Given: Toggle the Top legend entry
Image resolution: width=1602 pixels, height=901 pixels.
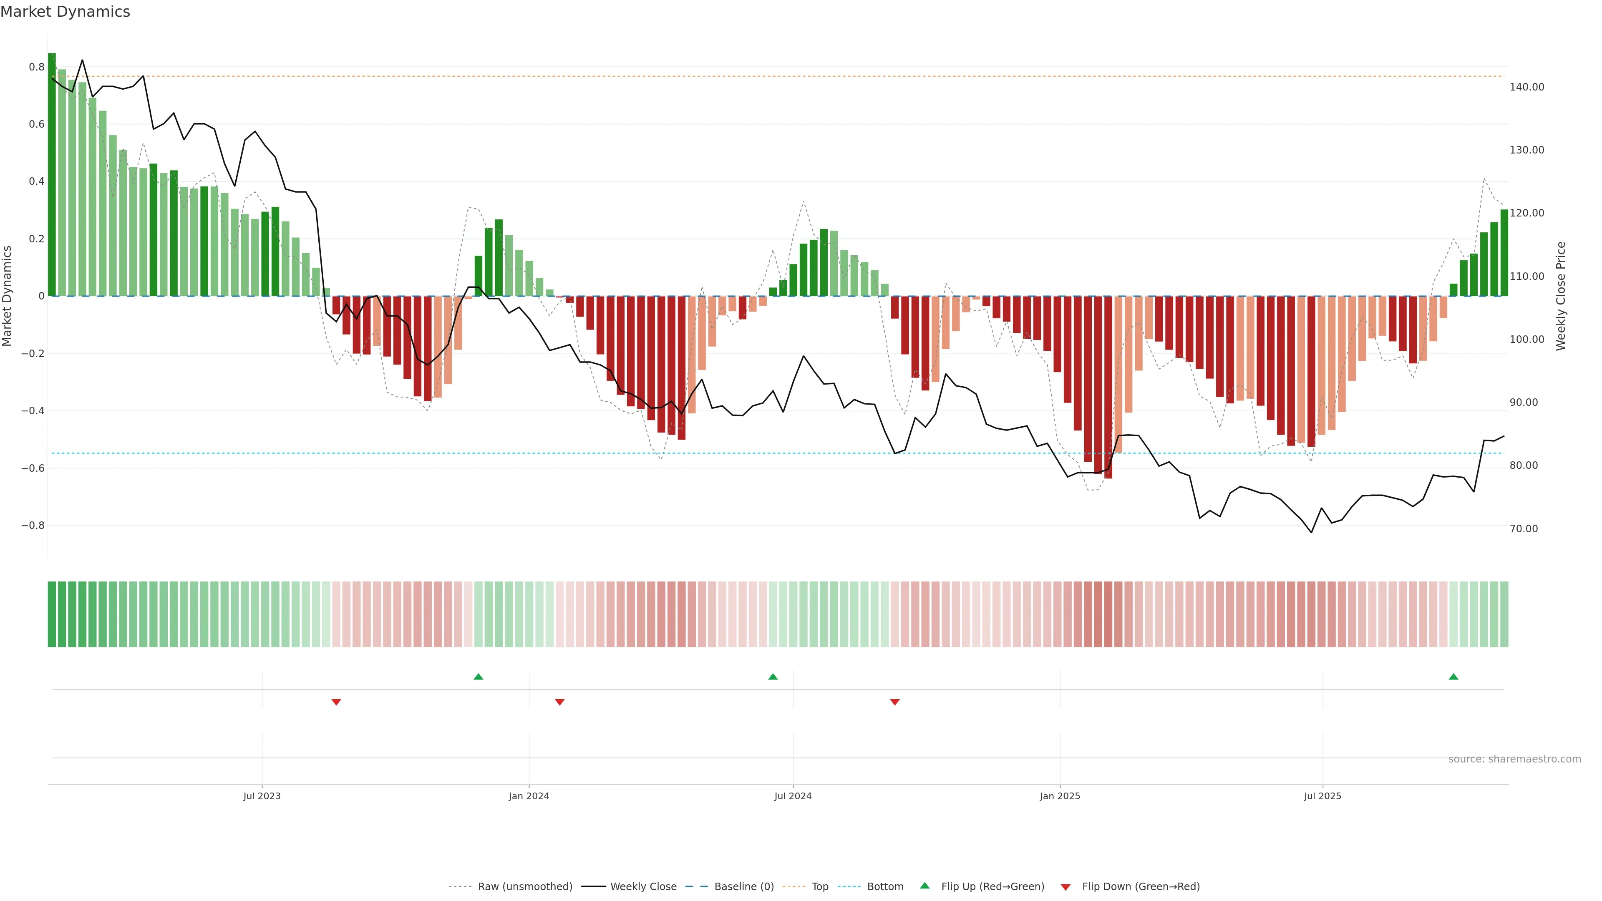Looking at the screenshot, I should click(820, 887).
